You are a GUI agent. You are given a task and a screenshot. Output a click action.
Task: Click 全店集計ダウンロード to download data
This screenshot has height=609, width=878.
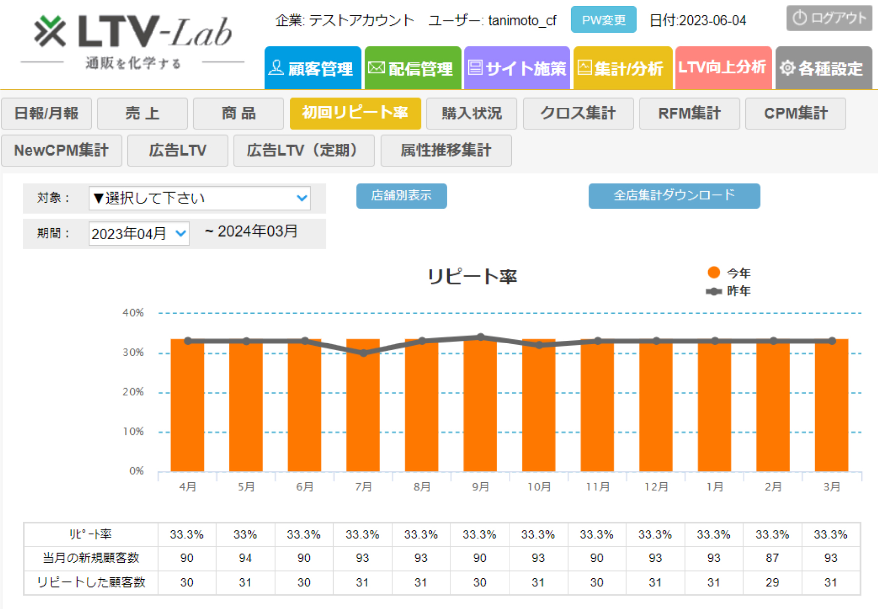click(674, 196)
